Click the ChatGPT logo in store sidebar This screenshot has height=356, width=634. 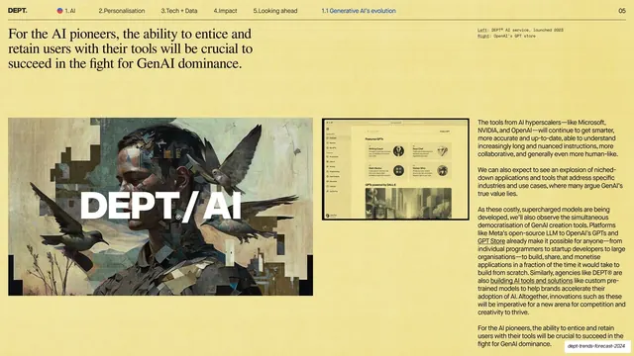click(328, 130)
